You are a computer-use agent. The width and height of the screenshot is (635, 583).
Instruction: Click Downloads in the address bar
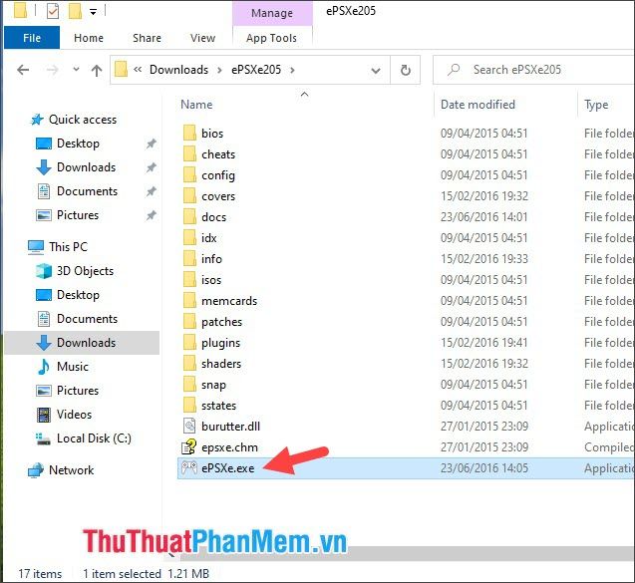(178, 70)
